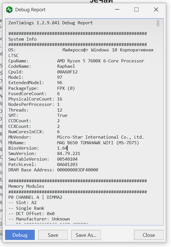Viewport: 171px width, 247px height.
Task: Minimize the Debug Report window
Action: (117, 10)
